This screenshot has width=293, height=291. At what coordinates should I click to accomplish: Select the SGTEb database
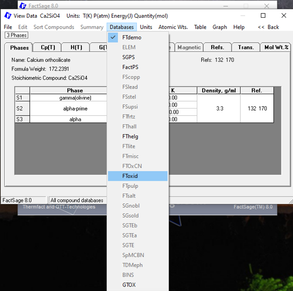[x=138, y=225]
